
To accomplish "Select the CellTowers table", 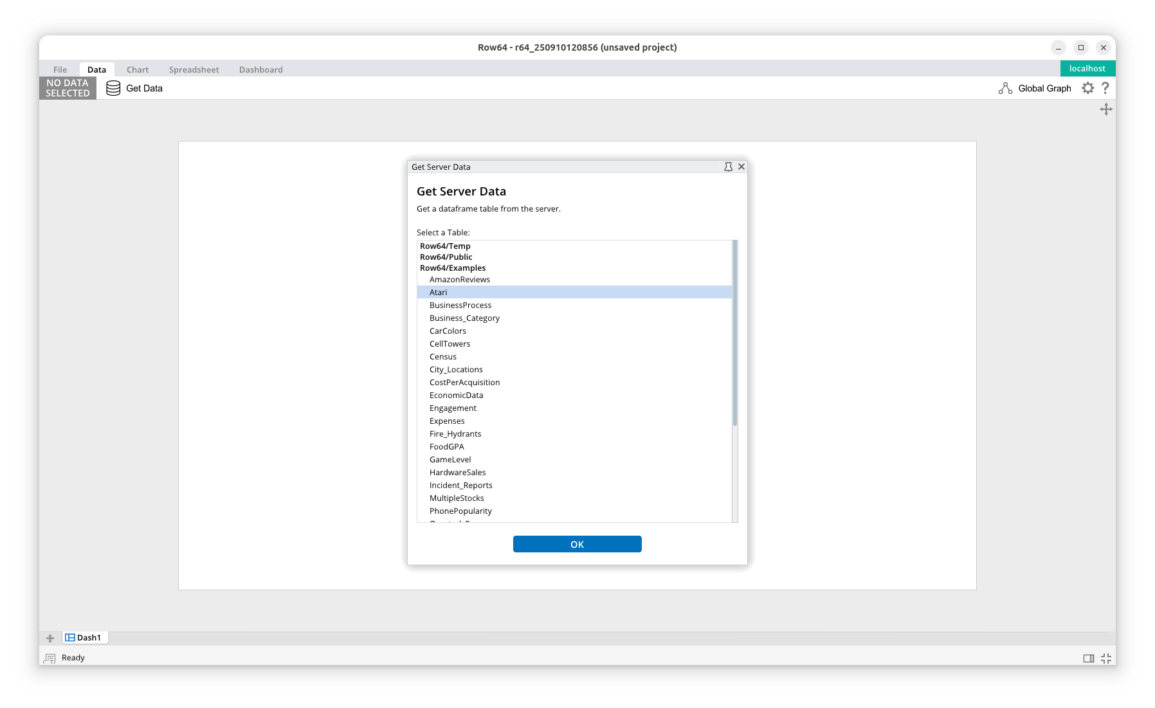I will [450, 344].
